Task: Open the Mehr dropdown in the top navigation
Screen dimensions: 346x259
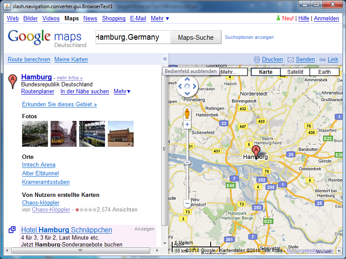Action: click(160, 19)
